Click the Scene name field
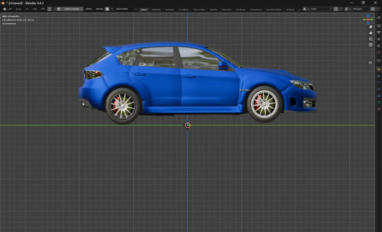Image resolution: width=382 pixels, height=232 pixels. pos(320,9)
